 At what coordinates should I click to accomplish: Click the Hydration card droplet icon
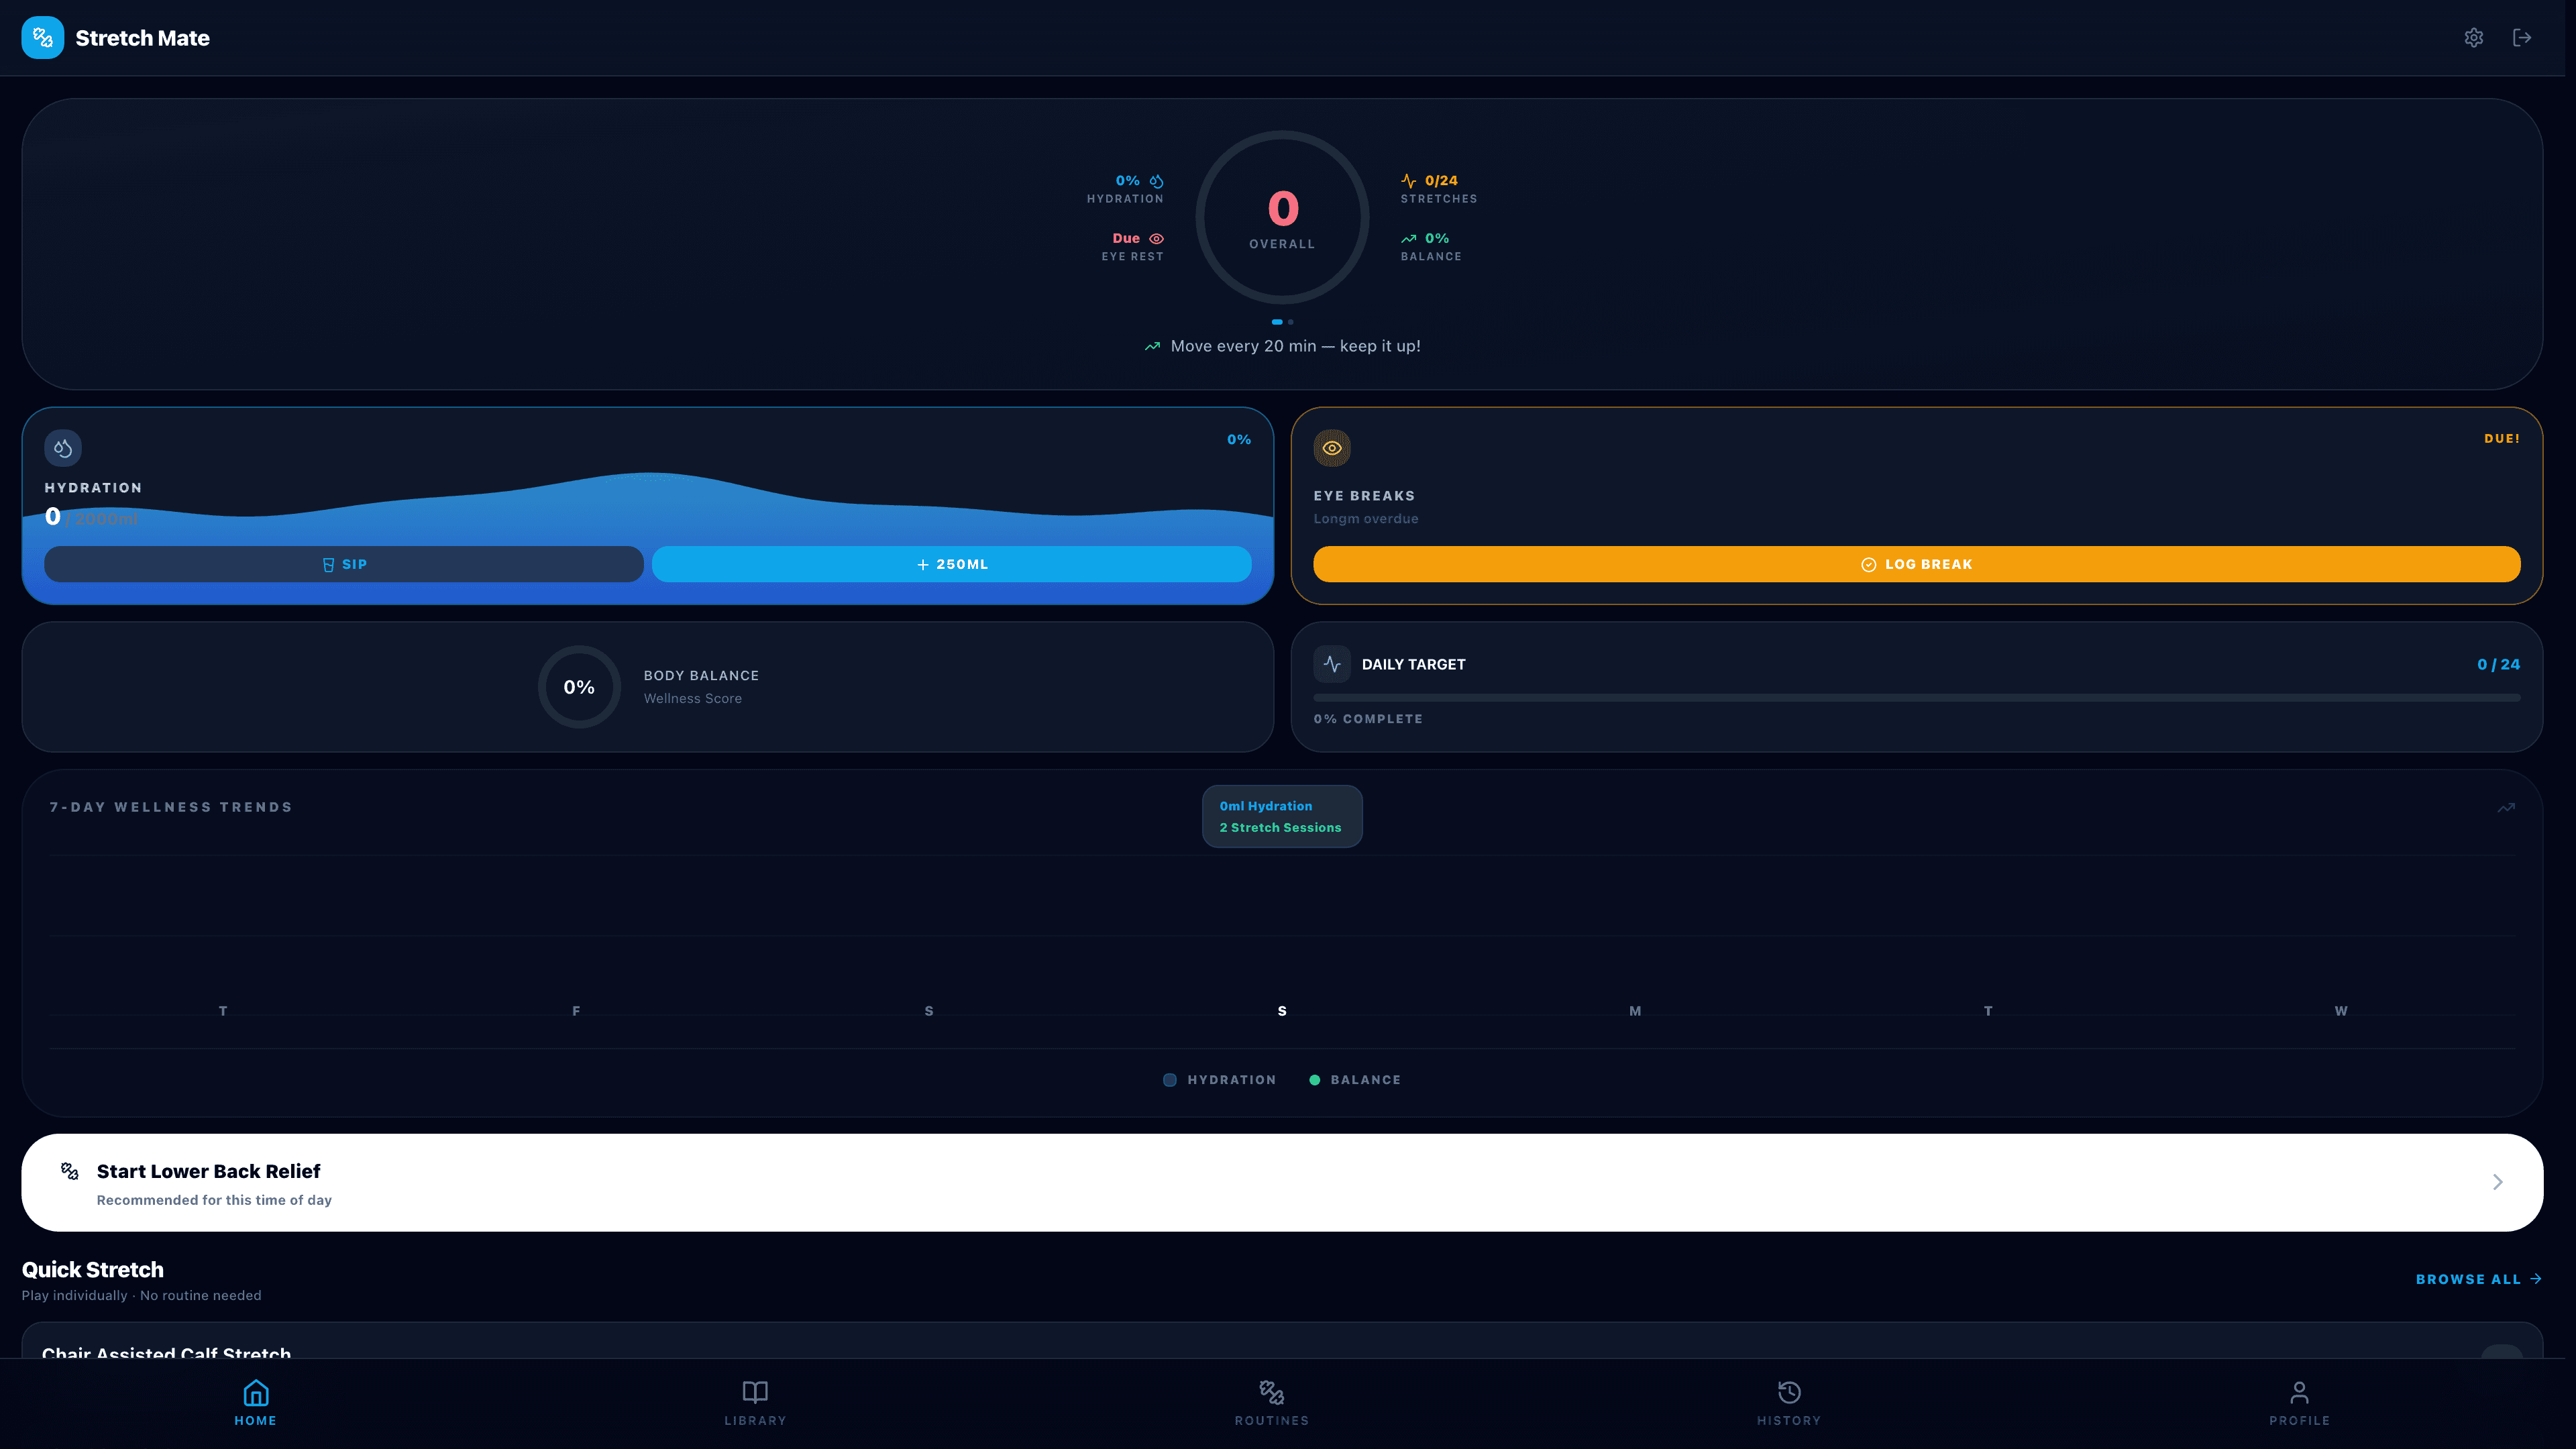pos(63,448)
